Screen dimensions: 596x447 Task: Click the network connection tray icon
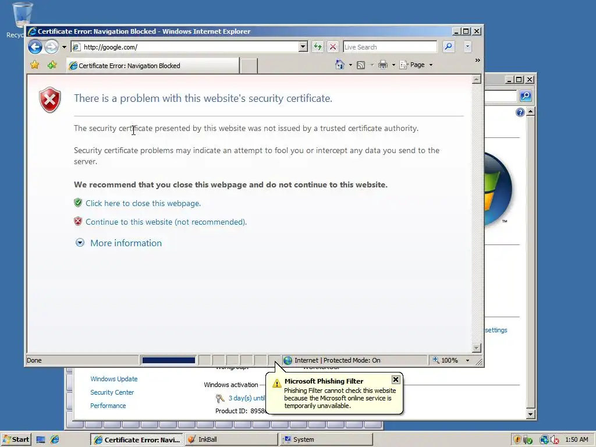(x=544, y=440)
